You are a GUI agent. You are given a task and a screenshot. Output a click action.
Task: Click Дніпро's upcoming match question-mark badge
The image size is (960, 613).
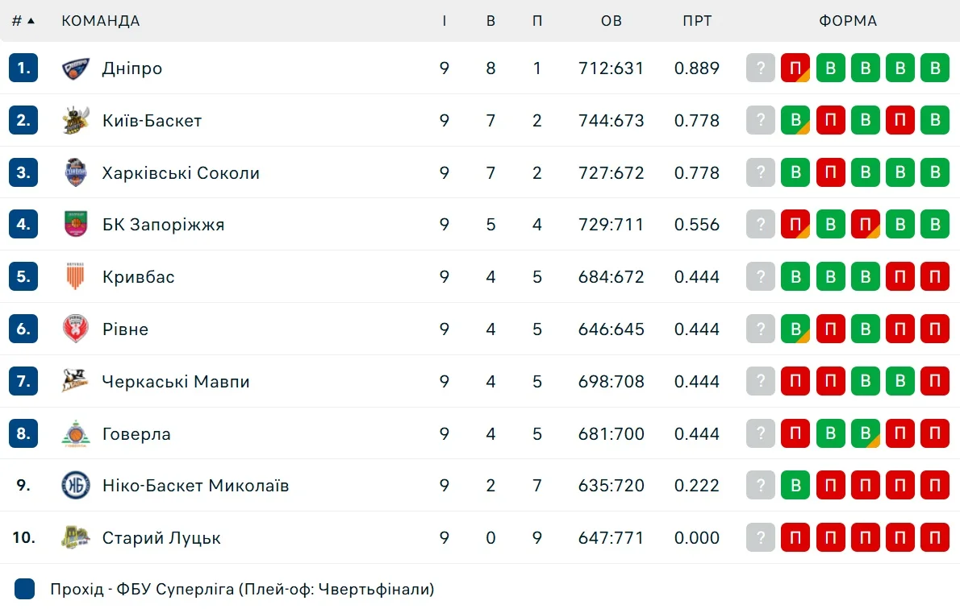[760, 68]
